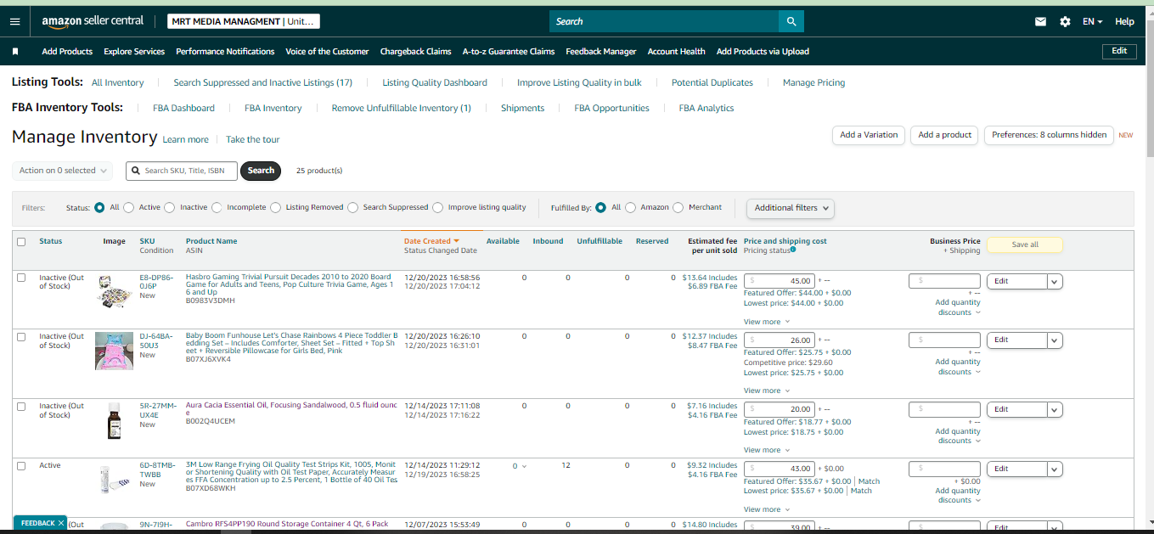Click the Edit button in the navigation bar

point(1119,52)
